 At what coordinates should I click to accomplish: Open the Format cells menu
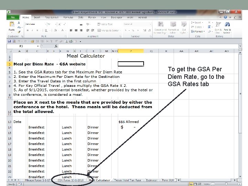(x=198, y=31)
